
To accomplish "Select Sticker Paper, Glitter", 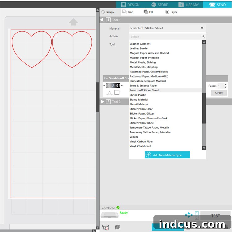I will pos(142,114).
